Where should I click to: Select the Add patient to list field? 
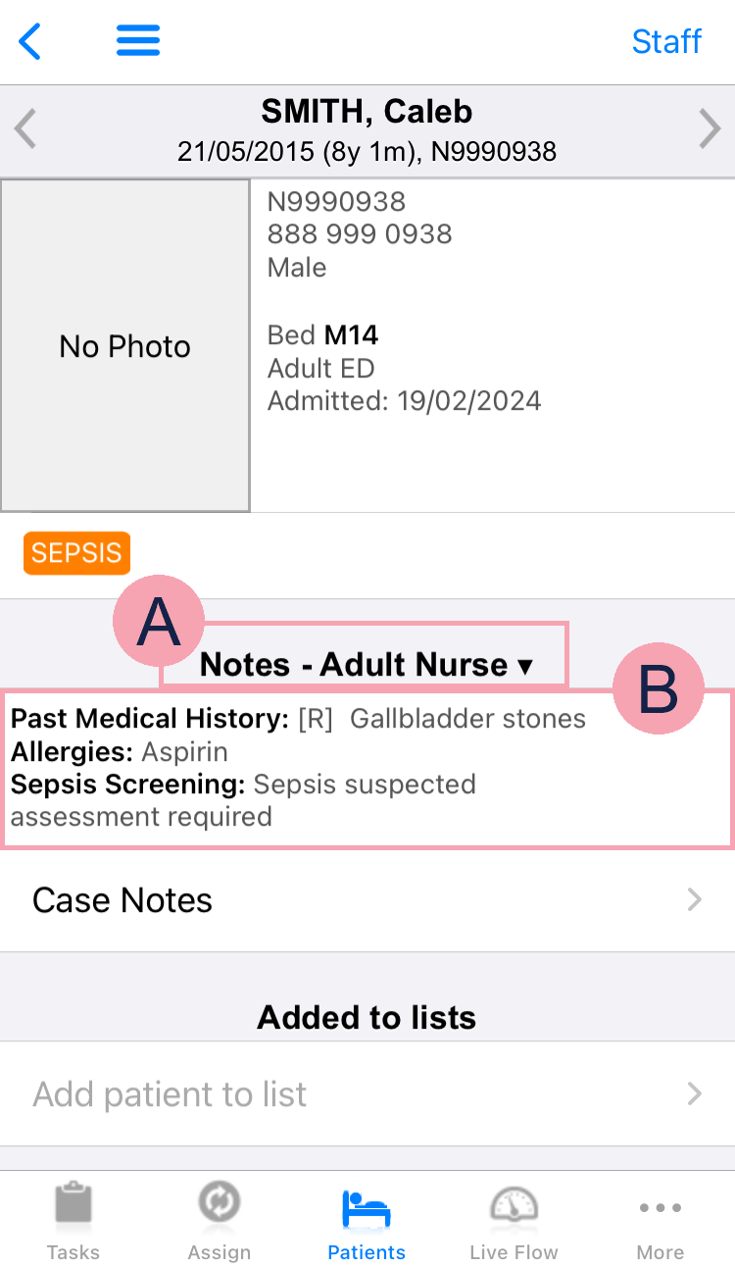point(171,1094)
